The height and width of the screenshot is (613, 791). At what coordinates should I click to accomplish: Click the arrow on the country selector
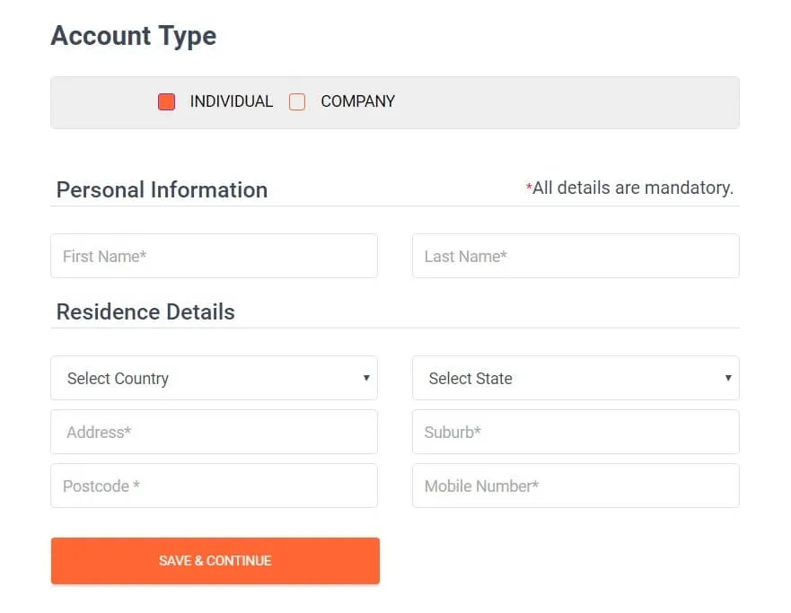[x=366, y=378]
